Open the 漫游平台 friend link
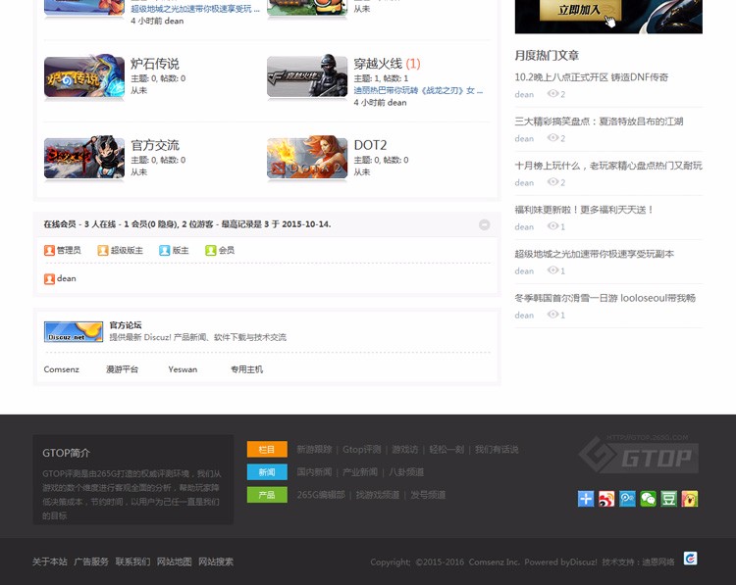 click(122, 369)
